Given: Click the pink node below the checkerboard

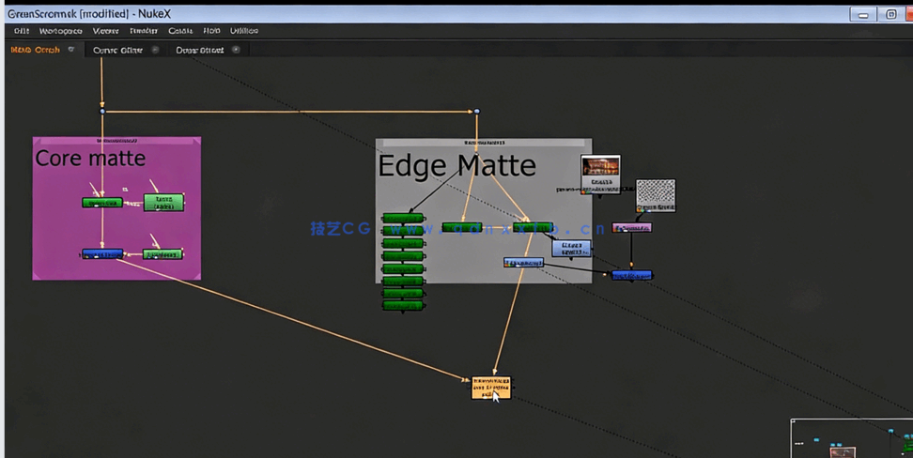Looking at the screenshot, I should coord(631,227).
